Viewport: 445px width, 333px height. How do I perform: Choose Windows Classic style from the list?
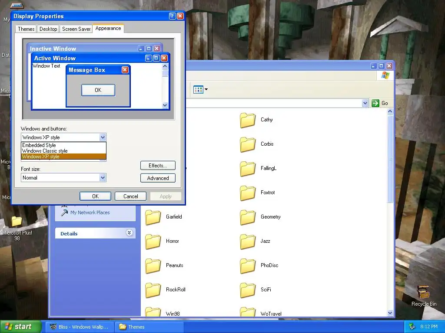coord(63,151)
